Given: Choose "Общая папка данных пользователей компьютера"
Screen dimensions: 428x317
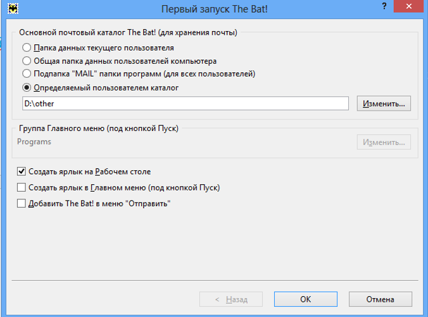Looking at the screenshot, I should click(x=27, y=61).
